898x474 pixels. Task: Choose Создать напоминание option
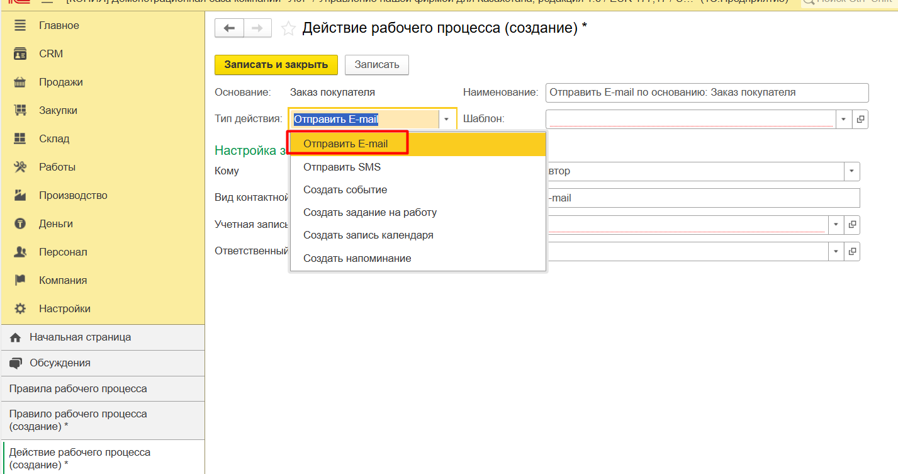357,258
